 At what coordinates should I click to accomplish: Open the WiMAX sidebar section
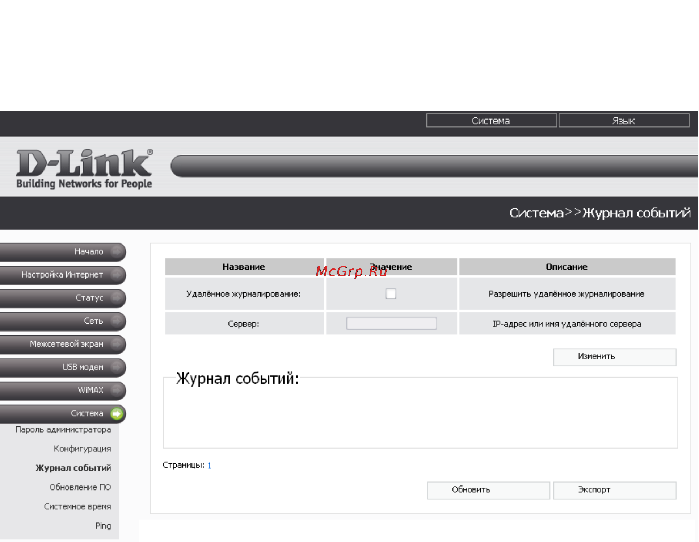63,391
